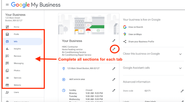The image size is (185, 102).
Task: Click Your business is live on Google
Action: click(142, 20)
